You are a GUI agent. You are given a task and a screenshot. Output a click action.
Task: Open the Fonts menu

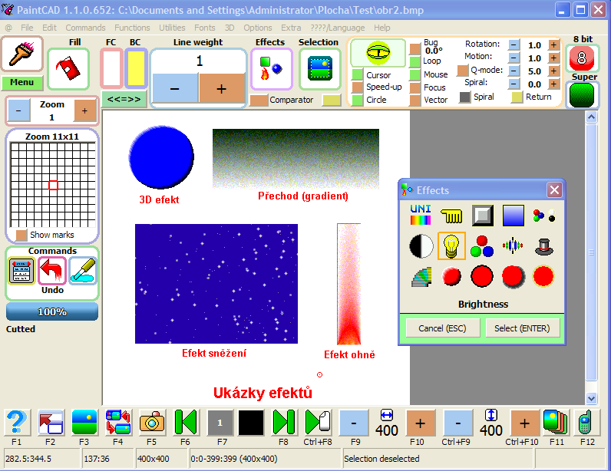point(205,28)
